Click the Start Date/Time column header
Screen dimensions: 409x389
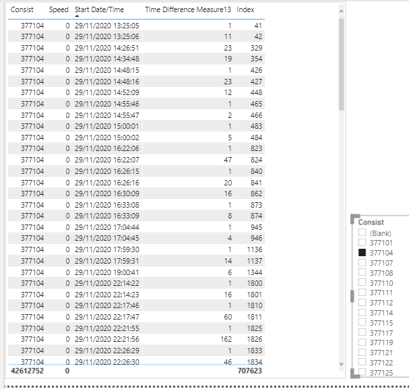99,9
